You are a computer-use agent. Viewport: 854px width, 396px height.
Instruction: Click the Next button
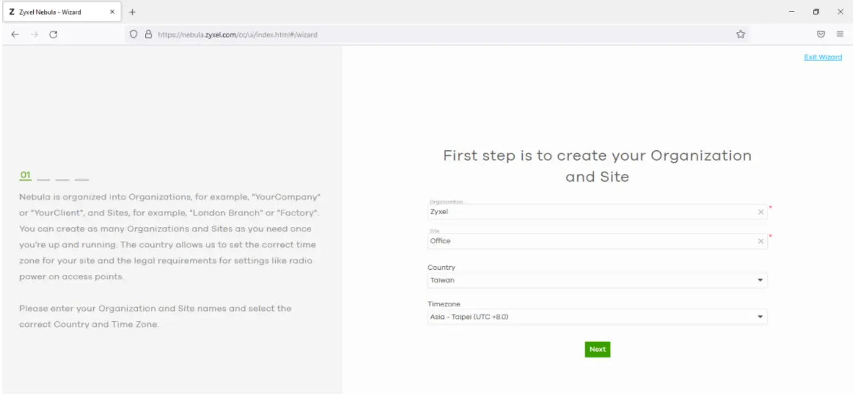point(597,349)
